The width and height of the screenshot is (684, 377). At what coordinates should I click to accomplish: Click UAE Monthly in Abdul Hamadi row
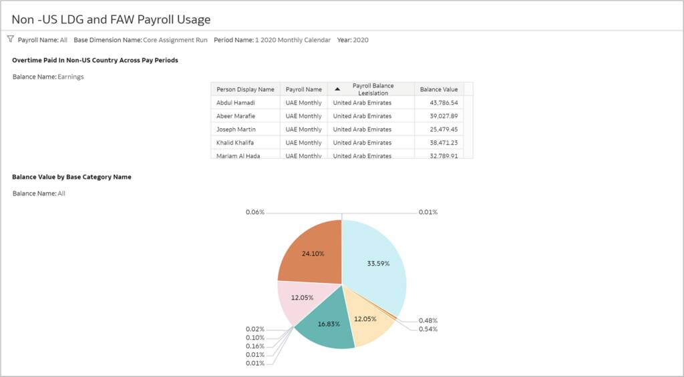(x=304, y=103)
